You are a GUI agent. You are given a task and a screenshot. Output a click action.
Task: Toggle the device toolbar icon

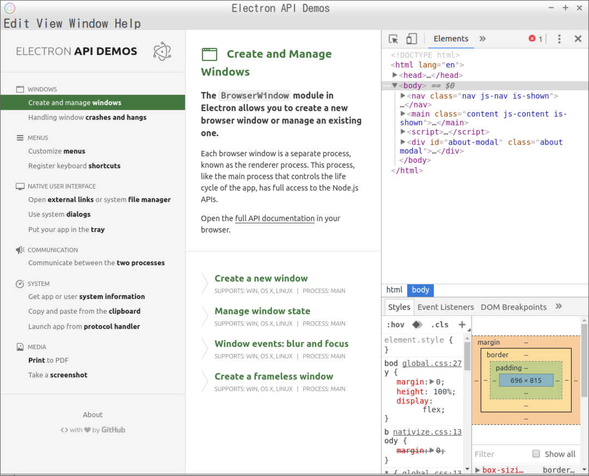pos(412,39)
